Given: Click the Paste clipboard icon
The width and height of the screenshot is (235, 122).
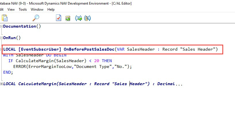Looking at the screenshot, I should click(5, 18).
